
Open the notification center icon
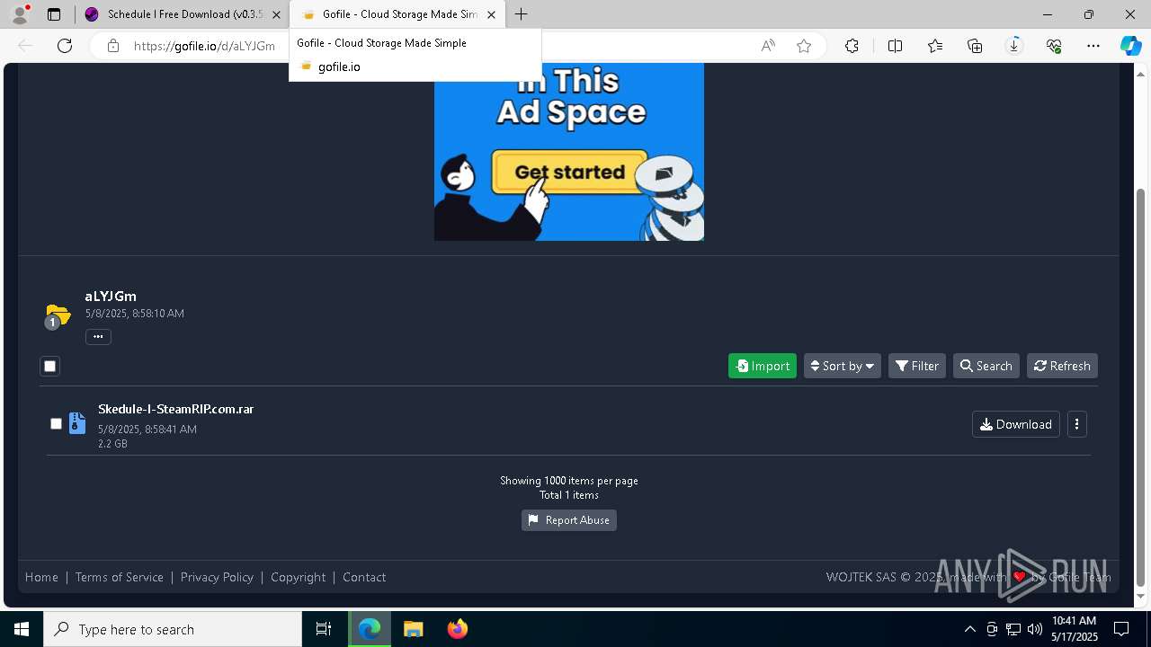tap(1121, 629)
